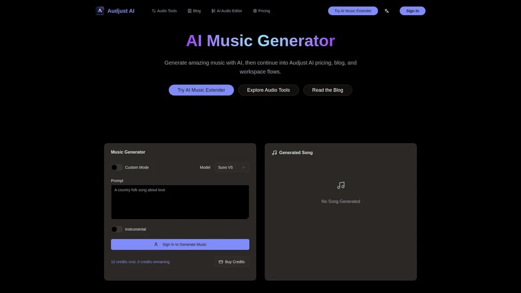Image resolution: width=521 pixels, height=293 pixels.
Task: Click the music note icon above No Song Generated
Action: (340, 185)
